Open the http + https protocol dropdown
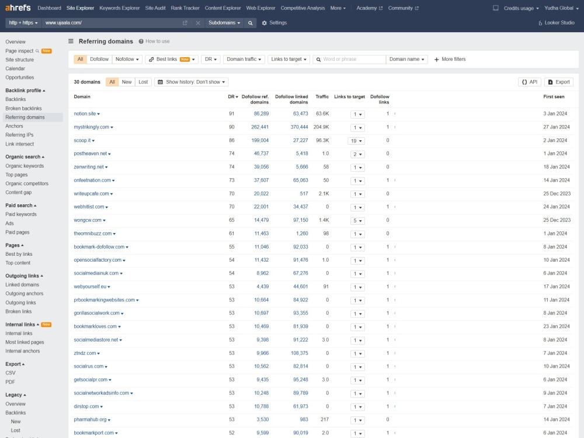The image size is (584, 438). [x=23, y=23]
